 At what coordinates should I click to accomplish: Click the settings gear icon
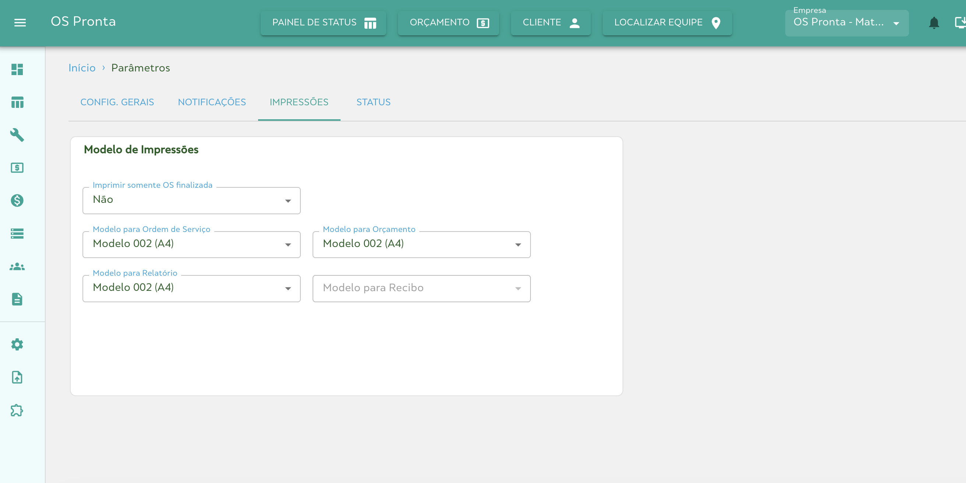coord(17,344)
